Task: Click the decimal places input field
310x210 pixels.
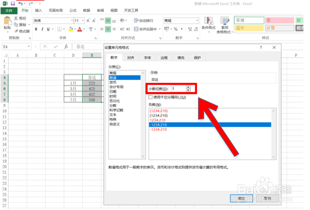Action: pyautogui.click(x=179, y=89)
